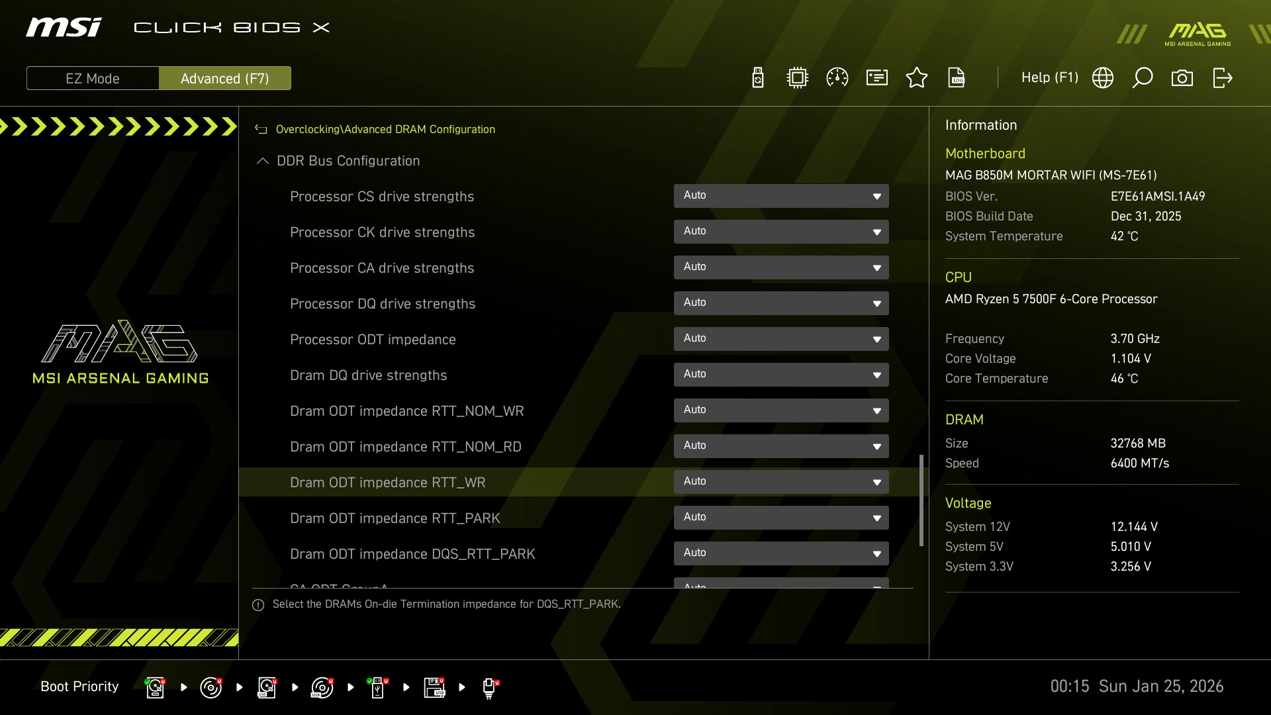1271x715 pixels.
Task: Click System 12V value "12.144 V"
Action: [x=1134, y=527]
